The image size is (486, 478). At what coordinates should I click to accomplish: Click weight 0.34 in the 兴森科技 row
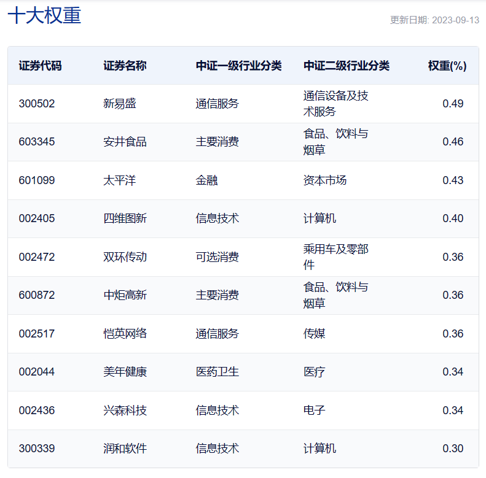pos(453,411)
